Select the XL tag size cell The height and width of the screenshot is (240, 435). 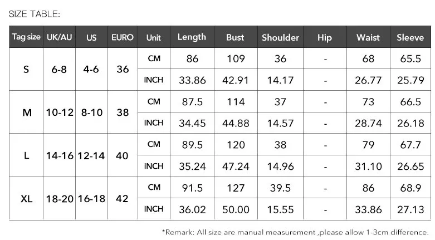26,199
